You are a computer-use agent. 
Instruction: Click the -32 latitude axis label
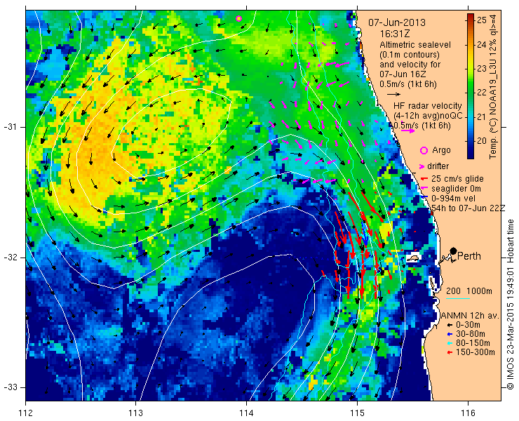pyautogui.click(x=10, y=258)
